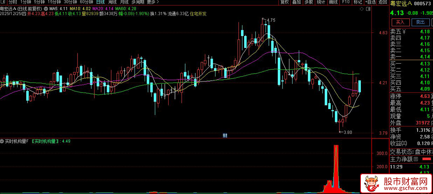
Task: Expand the 实时机构量F indicator menu
Action: tap(2, 141)
